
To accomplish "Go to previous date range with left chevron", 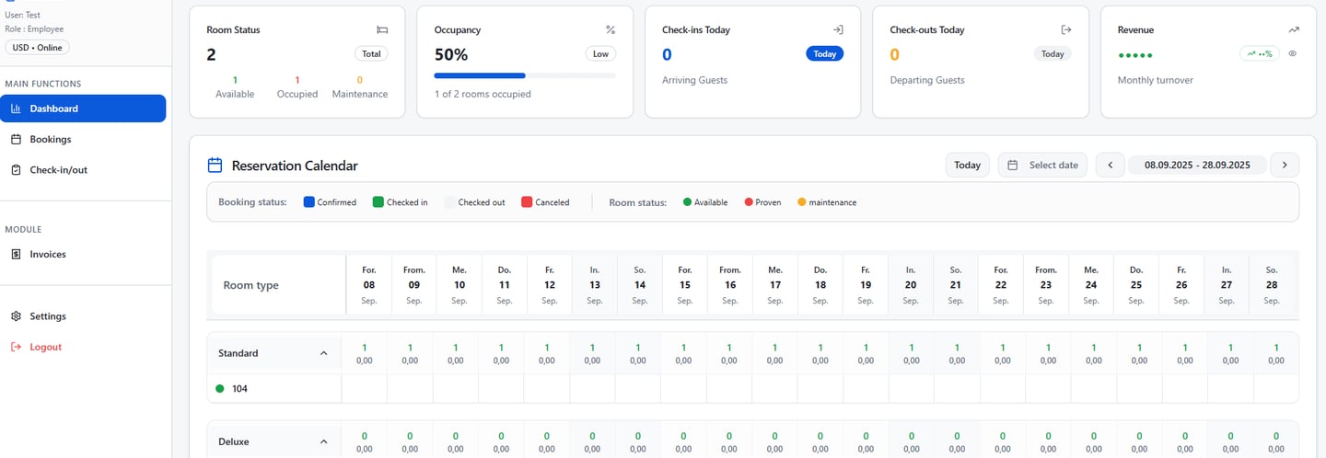I will (1110, 166).
